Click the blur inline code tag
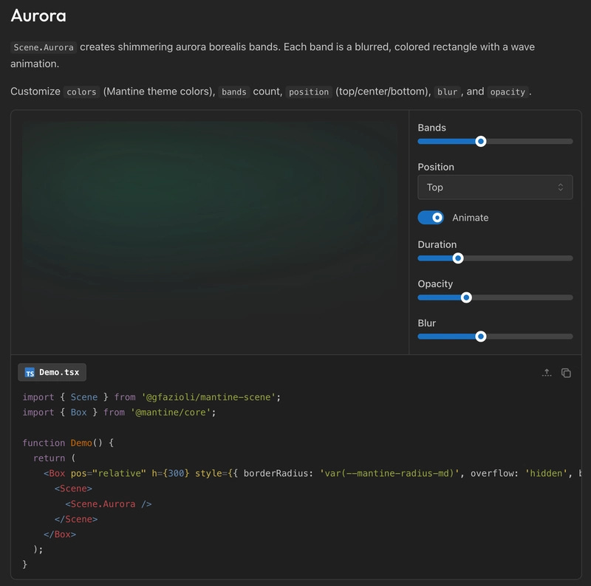This screenshot has height=586, width=591. click(447, 92)
